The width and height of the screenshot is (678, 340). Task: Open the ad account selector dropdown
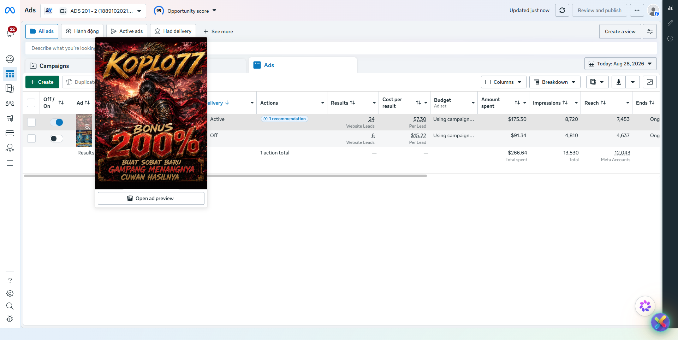click(93, 11)
